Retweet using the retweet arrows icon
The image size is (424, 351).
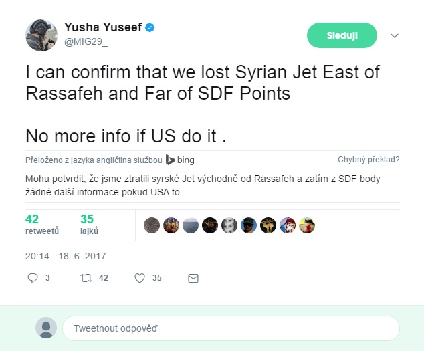tap(85, 277)
